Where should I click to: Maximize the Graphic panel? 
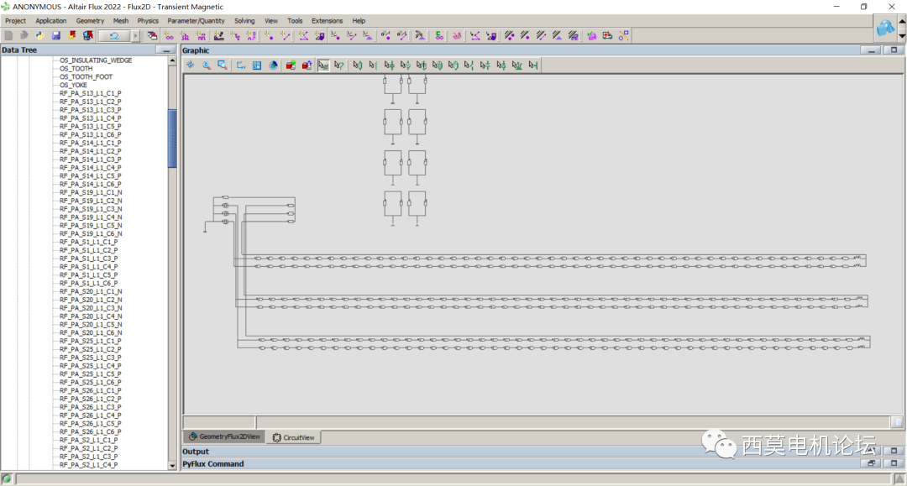(x=894, y=50)
